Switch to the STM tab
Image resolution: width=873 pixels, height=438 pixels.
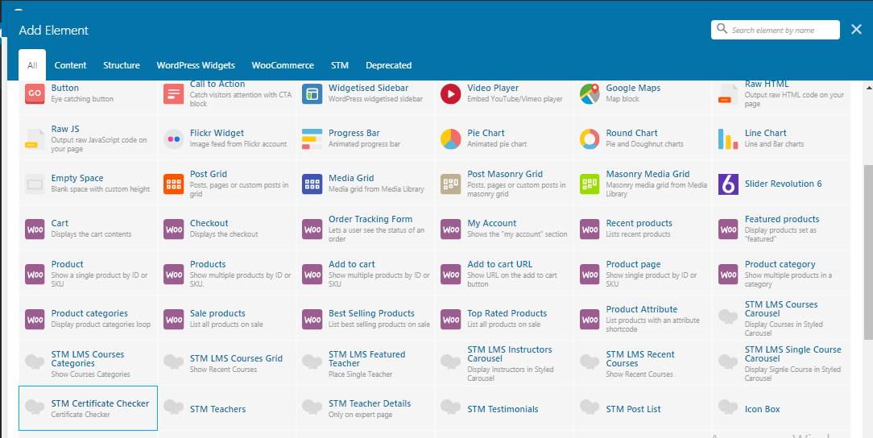click(339, 65)
